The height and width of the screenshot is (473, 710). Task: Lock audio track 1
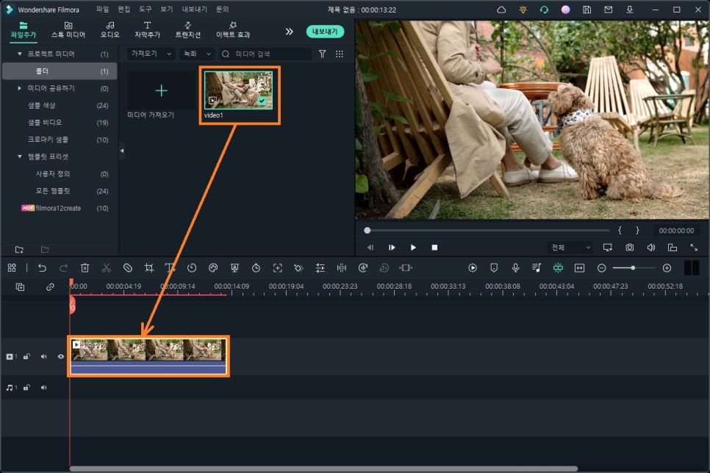[26, 388]
